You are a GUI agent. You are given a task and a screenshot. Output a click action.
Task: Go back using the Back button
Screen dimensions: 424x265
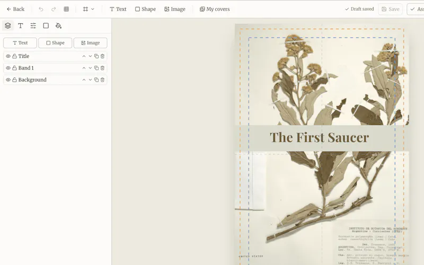pyautogui.click(x=15, y=9)
